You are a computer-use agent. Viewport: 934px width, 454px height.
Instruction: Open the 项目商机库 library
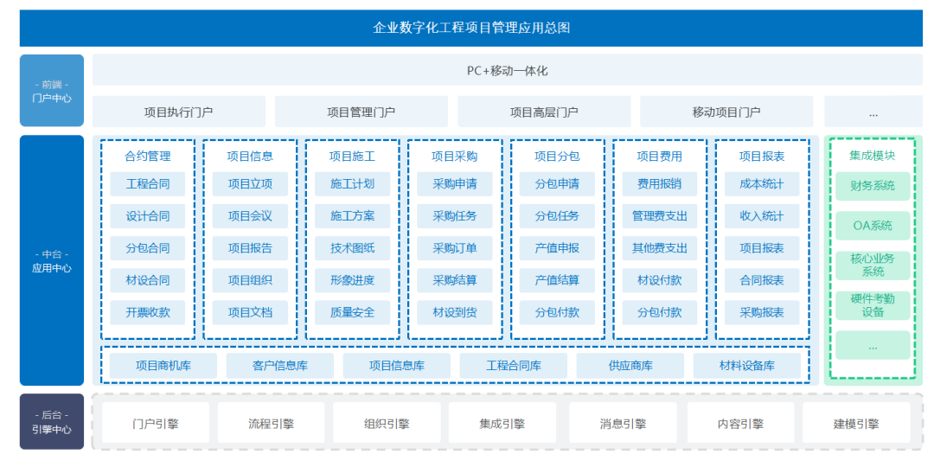(163, 365)
